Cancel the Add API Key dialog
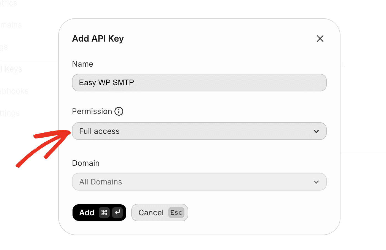This screenshot has width=386, height=250. (x=151, y=212)
